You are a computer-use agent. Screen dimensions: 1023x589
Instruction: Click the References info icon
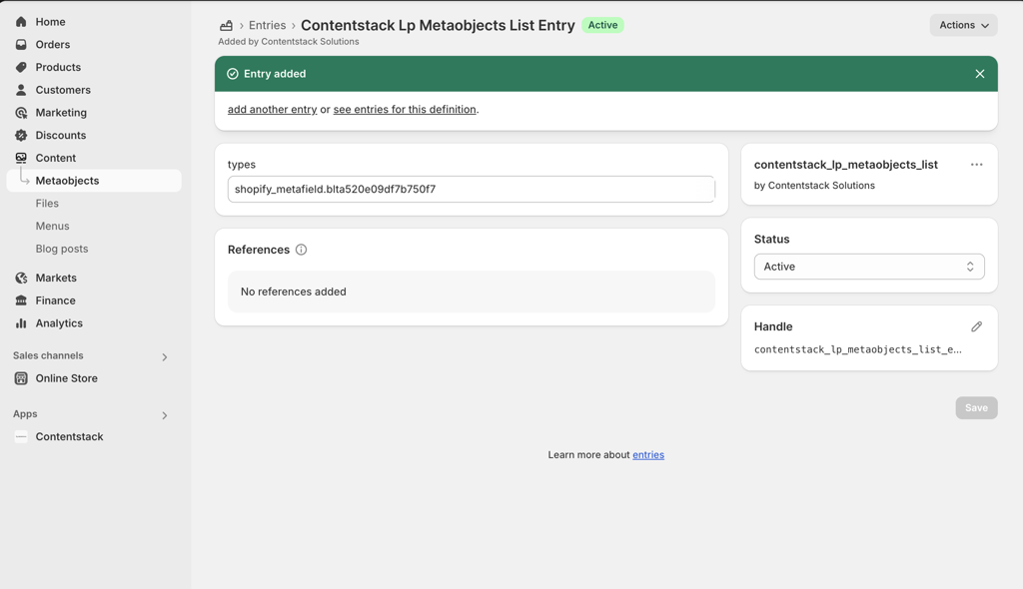click(301, 250)
